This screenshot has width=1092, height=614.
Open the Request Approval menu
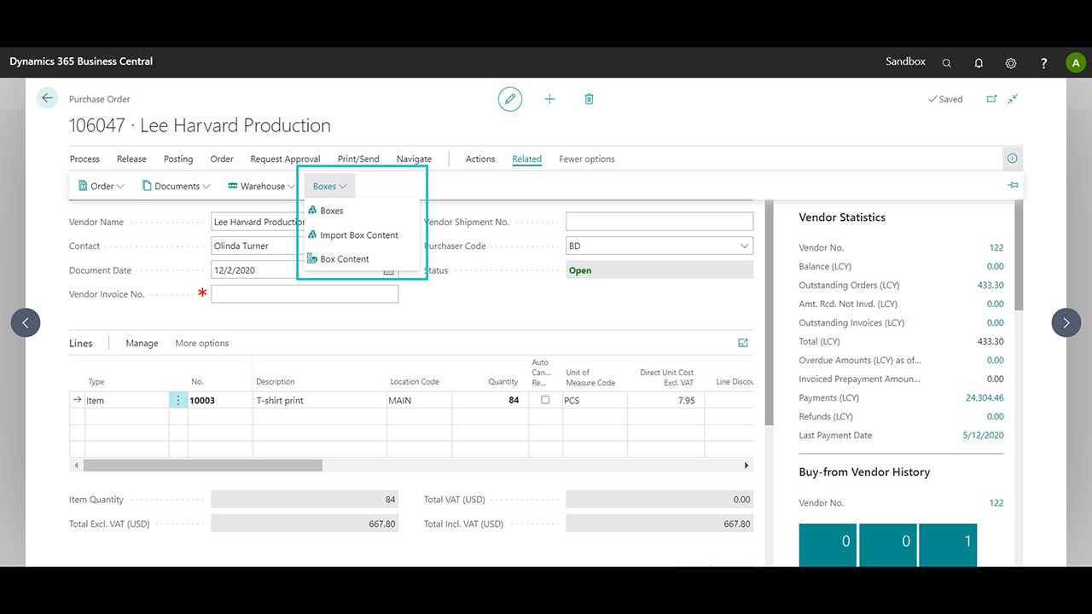pos(285,159)
